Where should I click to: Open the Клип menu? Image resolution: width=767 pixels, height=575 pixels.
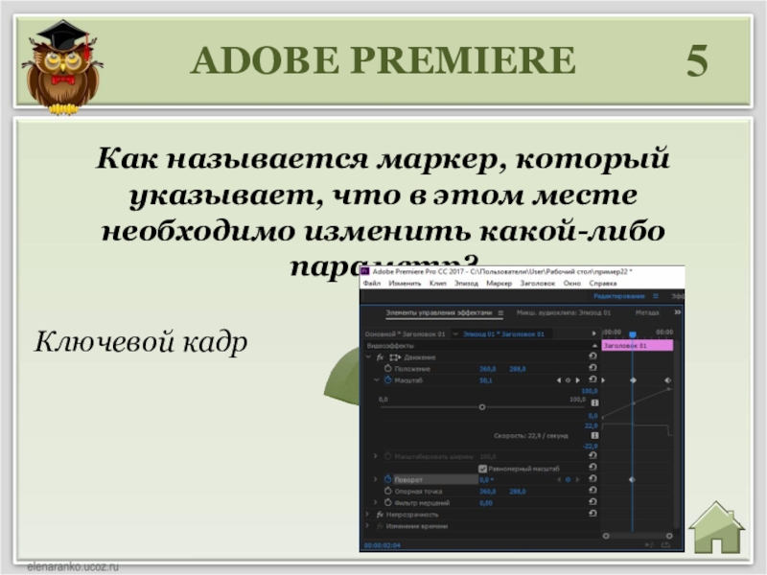(438, 283)
